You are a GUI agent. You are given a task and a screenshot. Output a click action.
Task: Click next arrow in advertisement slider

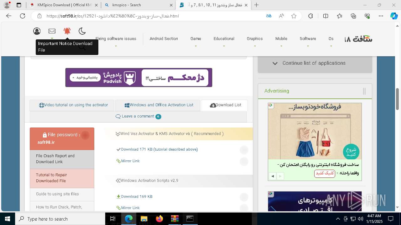pyautogui.click(x=280, y=176)
